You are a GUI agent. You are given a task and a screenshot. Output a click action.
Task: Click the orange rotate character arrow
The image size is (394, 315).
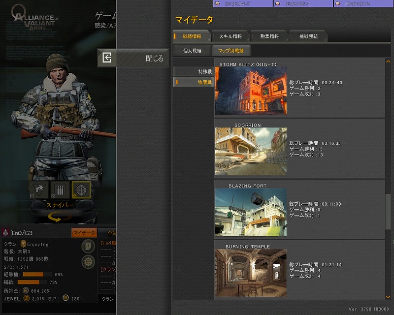tap(60, 217)
